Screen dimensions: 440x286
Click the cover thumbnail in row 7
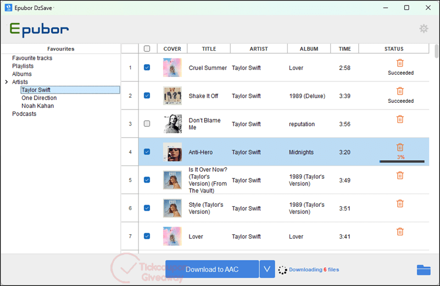coord(172,236)
